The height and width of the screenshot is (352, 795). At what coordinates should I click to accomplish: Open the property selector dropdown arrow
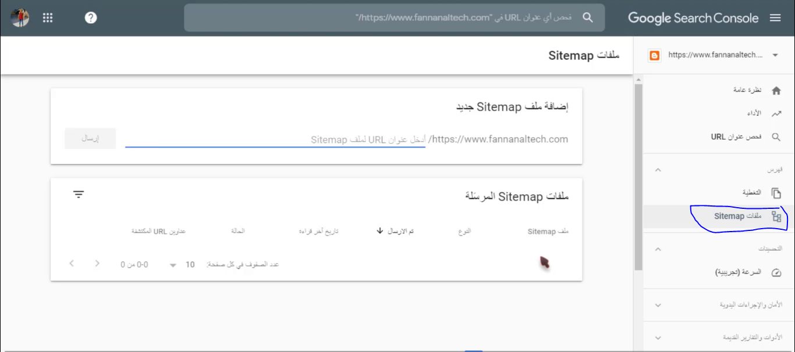pyautogui.click(x=775, y=55)
